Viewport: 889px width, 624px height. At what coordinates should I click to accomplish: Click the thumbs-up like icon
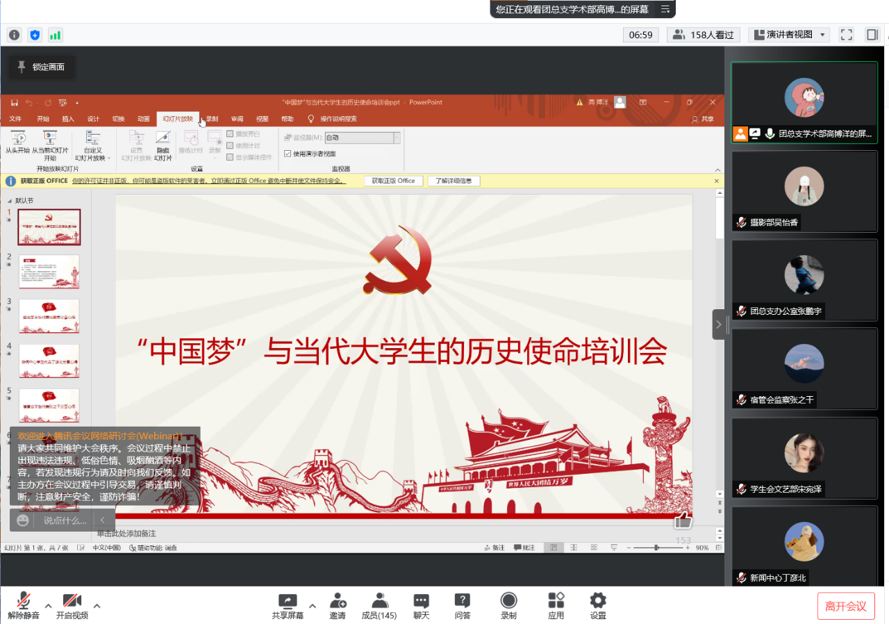[x=683, y=520]
